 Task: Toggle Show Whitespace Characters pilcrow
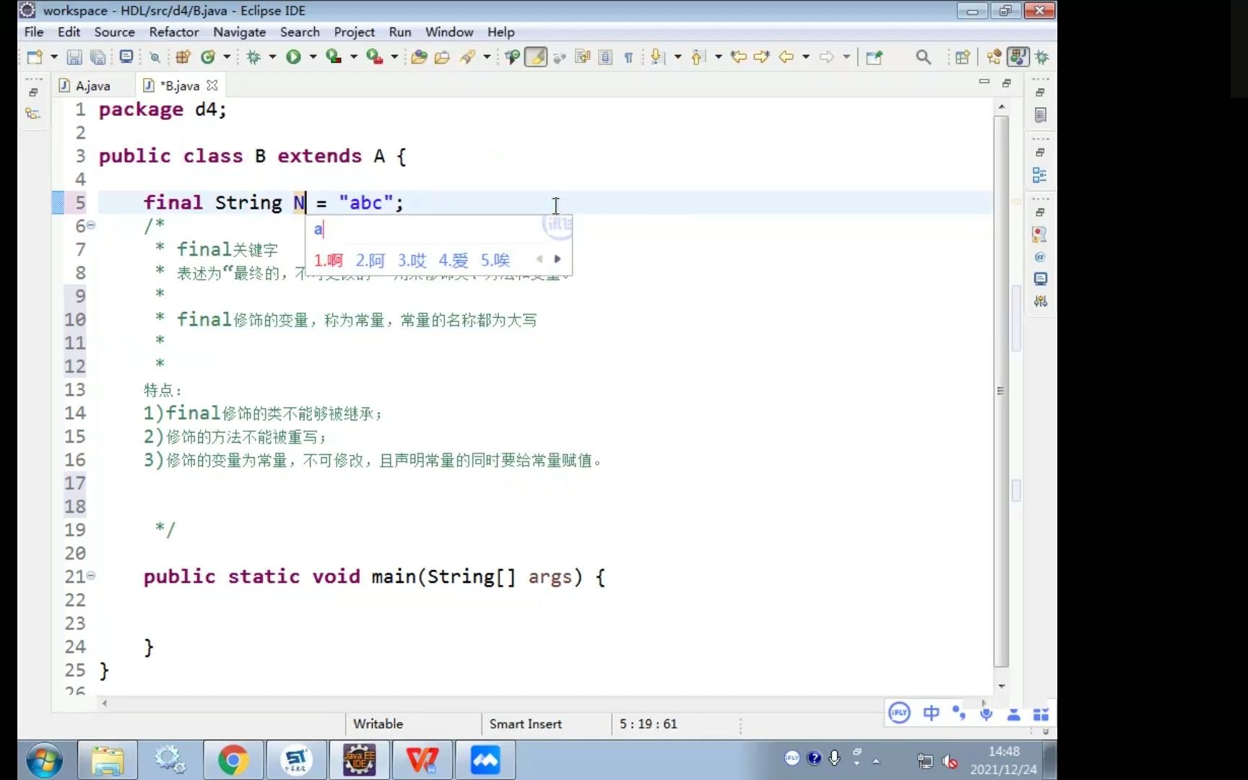tap(628, 57)
